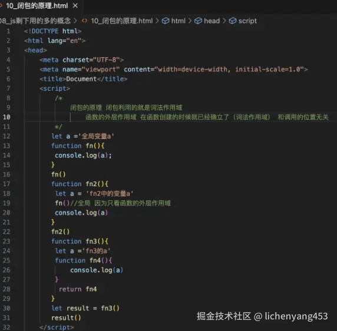Viewport: 337px width, 331px height.
Task: Click on 'charset="UTF-8"' meta line
Action: (81, 59)
